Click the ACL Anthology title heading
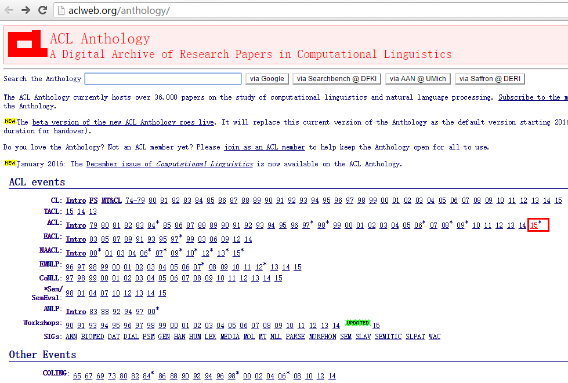Screen dimensions: 568x383 [x=100, y=39]
